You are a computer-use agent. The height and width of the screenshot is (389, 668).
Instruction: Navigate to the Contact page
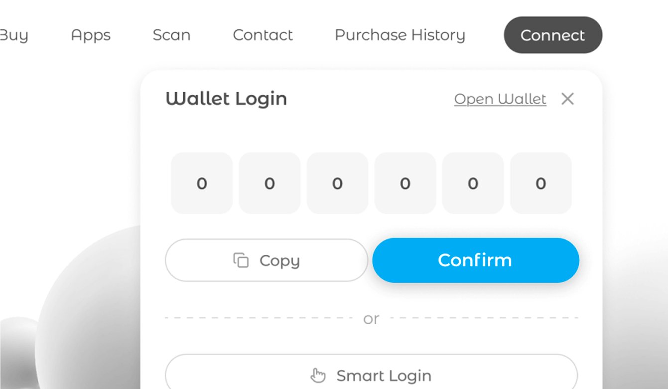point(263,35)
